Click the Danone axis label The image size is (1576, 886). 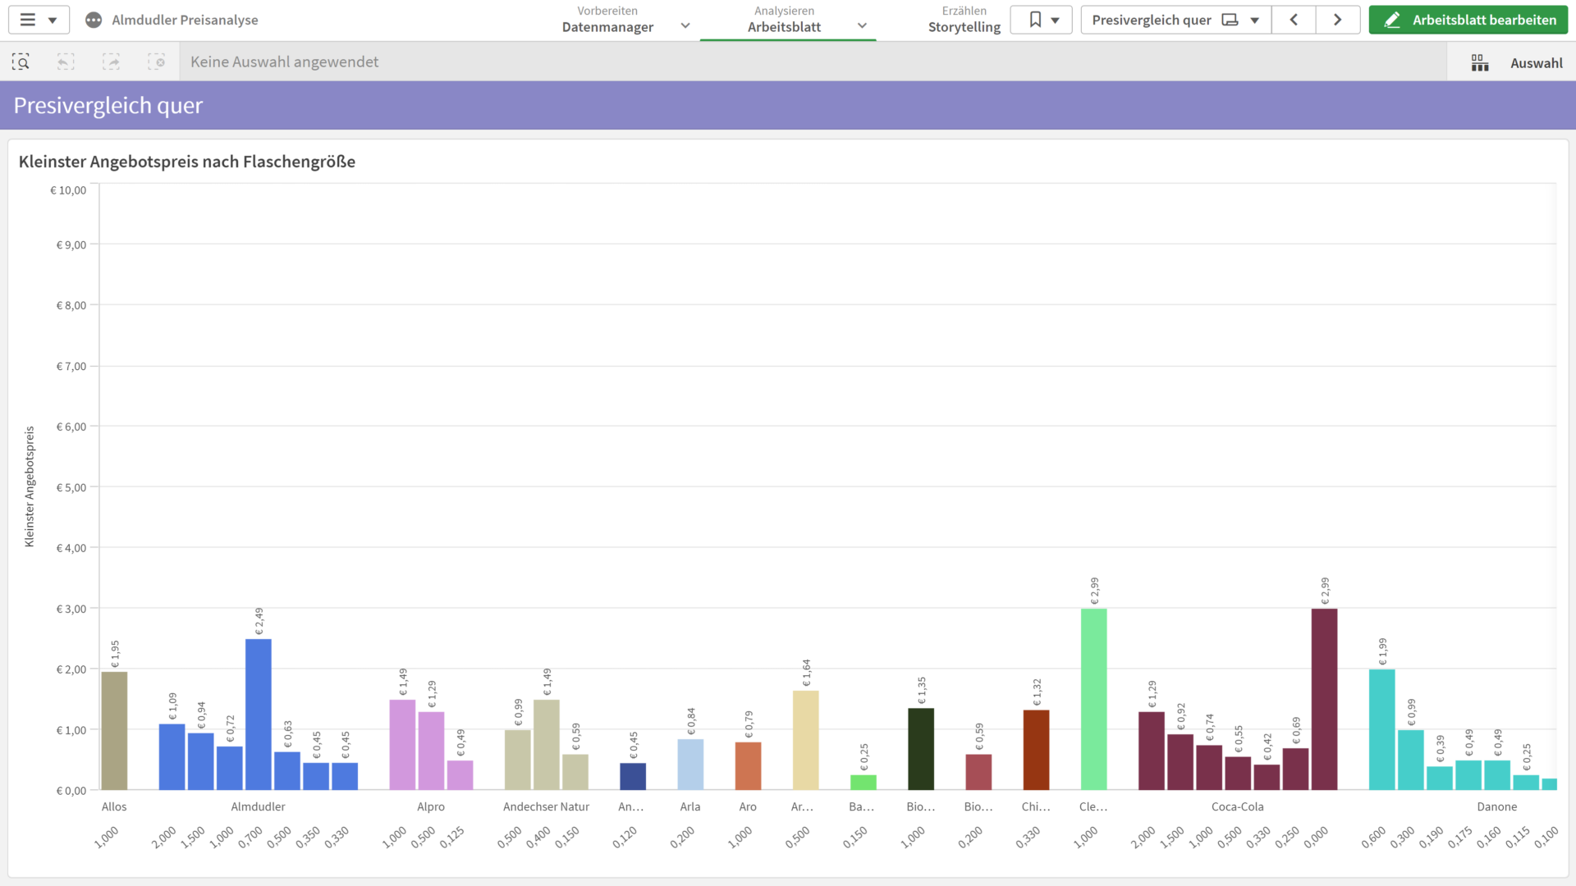(1496, 806)
